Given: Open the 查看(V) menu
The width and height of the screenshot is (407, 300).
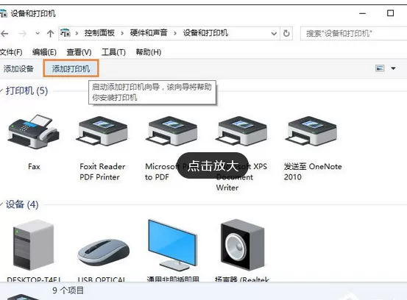Looking at the screenshot, I should pos(79,52).
